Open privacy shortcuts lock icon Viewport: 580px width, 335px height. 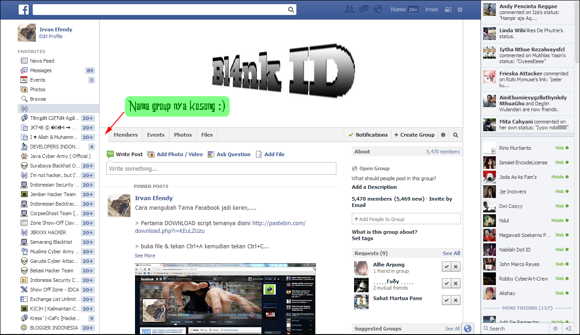pos(448,10)
